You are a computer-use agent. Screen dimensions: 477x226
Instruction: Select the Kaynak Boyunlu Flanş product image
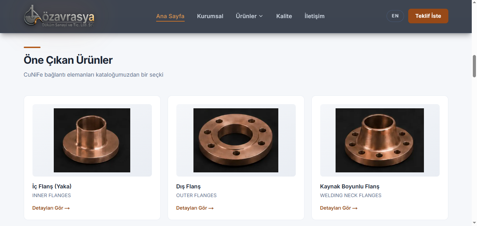coord(380,140)
